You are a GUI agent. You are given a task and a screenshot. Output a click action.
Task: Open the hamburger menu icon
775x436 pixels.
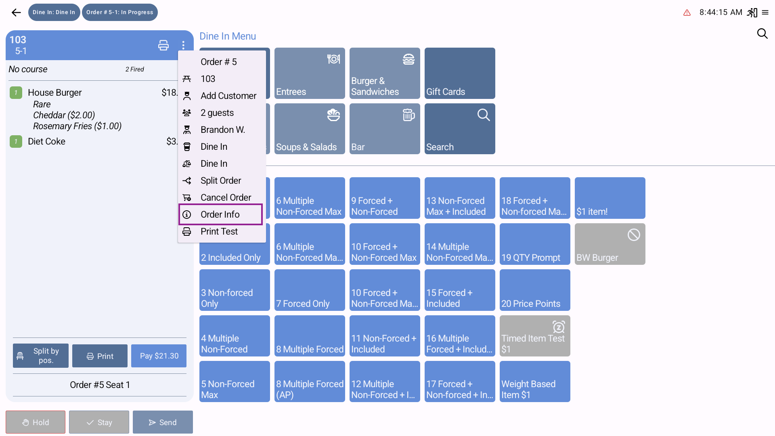765,13
